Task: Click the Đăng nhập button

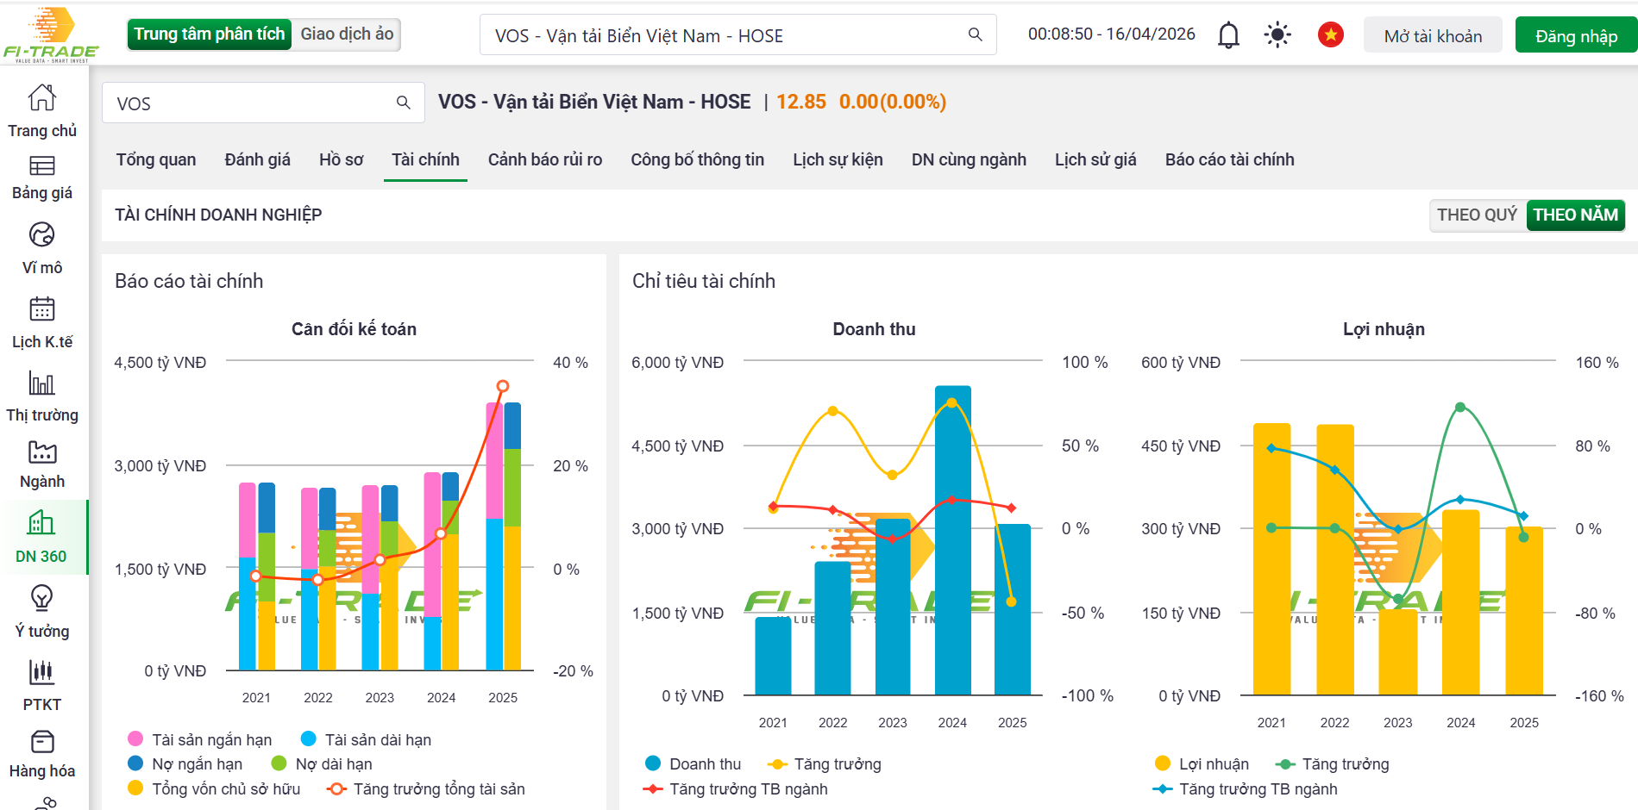Action: [x=1576, y=36]
